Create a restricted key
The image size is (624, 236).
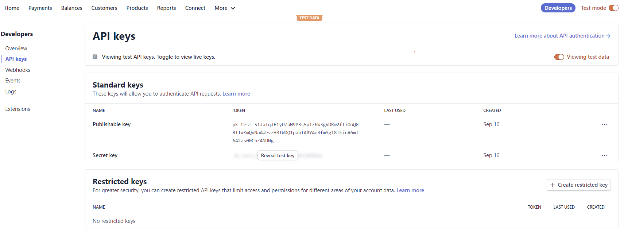click(578, 185)
